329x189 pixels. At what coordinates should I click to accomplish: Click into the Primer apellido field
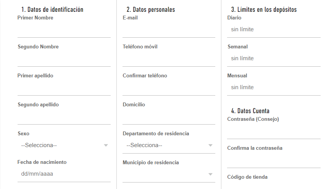[x=64, y=88]
